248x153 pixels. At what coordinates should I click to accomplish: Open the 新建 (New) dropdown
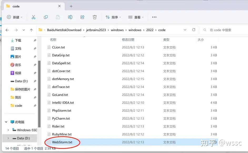pos(14,17)
